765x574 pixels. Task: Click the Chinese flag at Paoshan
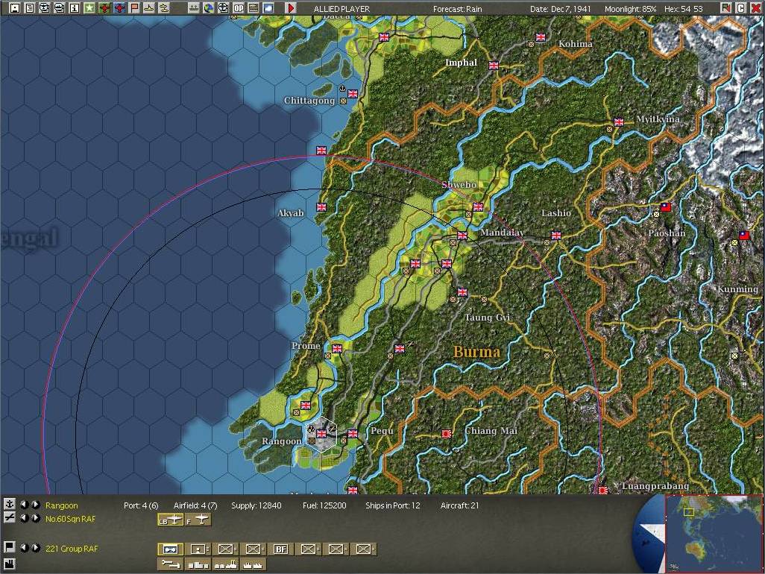click(666, 206)
